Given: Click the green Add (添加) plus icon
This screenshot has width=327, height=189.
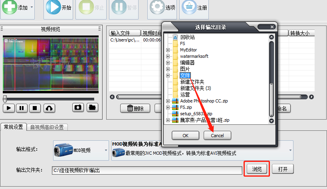Looking at the screenshot, I should [9, 7].
